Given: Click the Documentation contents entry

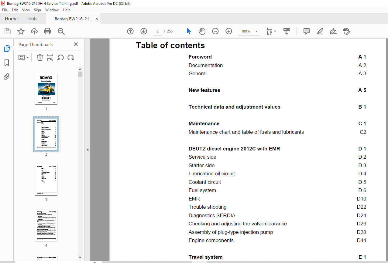Looking at the screenshot, I should coord(205,65).
